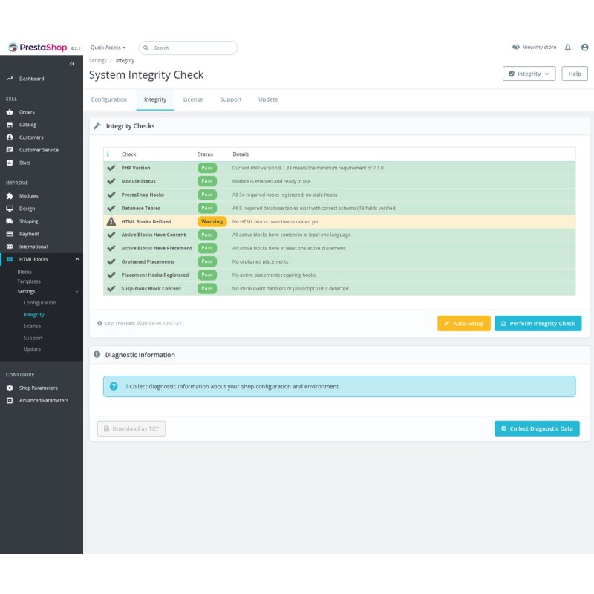Click the Modules puzzle icon
594x594 pixels.
[x=10, y=196]
